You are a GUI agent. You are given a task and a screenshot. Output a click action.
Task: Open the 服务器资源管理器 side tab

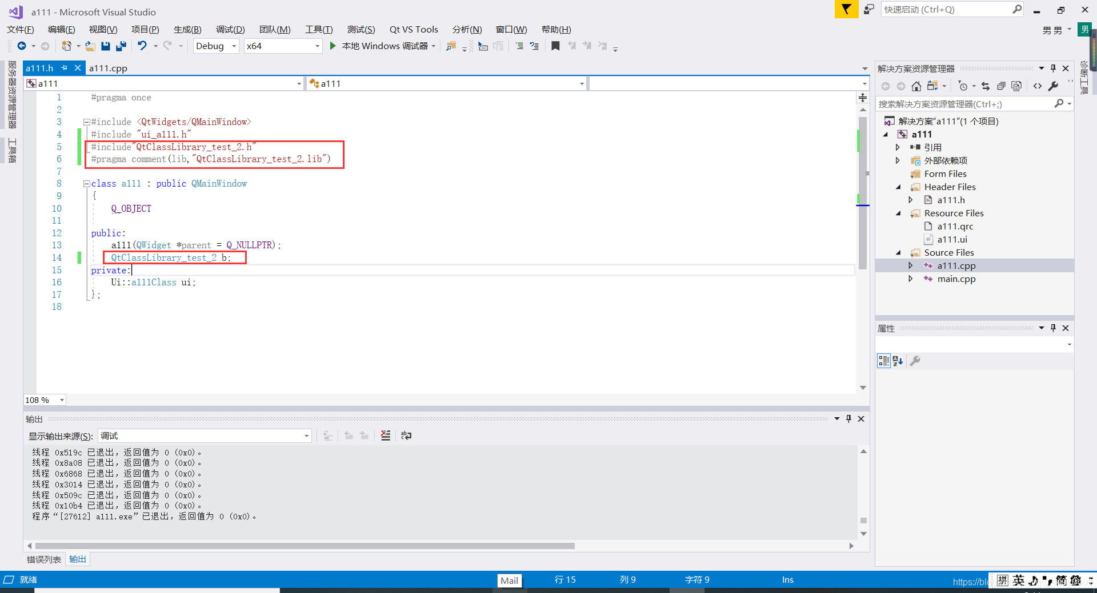pos(12,95)
